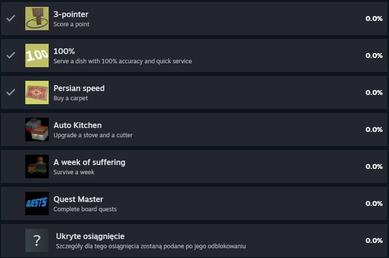Click the 0.0% value for Quest Master
Viewport: 389px width, 258px height.
(x=374, y=203)
